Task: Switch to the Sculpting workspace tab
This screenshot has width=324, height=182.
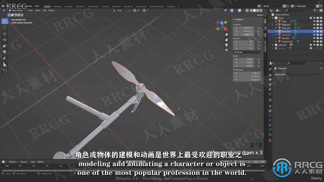Action: [x=68, y=7]
